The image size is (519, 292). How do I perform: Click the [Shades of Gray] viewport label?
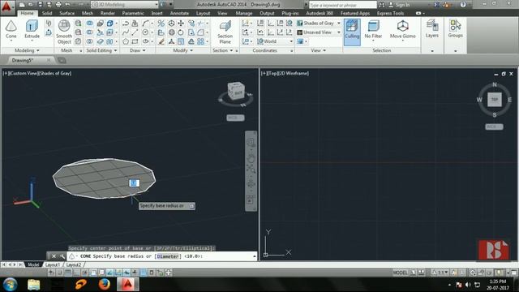pos(55,73)
